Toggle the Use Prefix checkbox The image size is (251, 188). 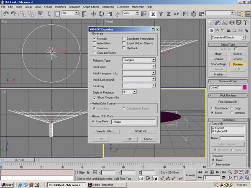pyautogui.click(x=93, y=122)
